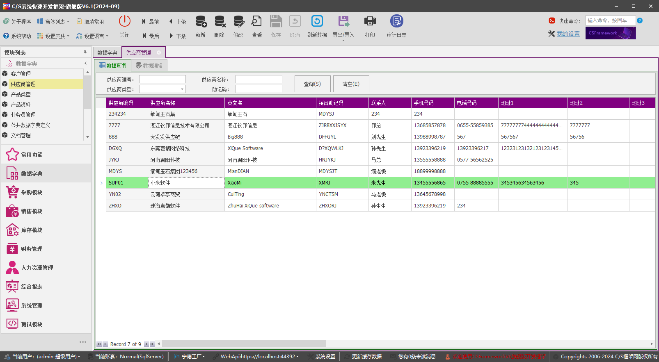Viewport: 659px width, 362px height.
Task: Open 采购模块 shopping cart module
Action: (x=46, y=192)
